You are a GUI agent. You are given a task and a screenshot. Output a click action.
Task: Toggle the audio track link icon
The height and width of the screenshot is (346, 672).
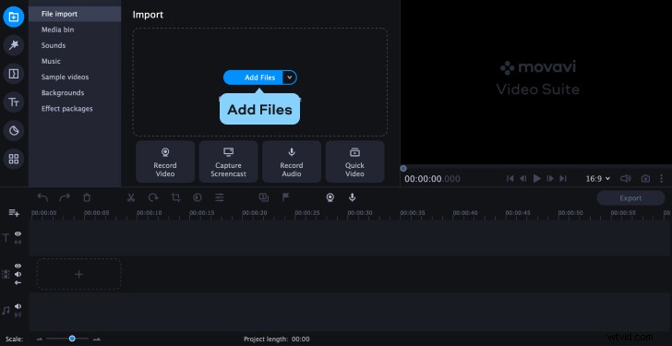pyautogui.click(x=18, y=315)
